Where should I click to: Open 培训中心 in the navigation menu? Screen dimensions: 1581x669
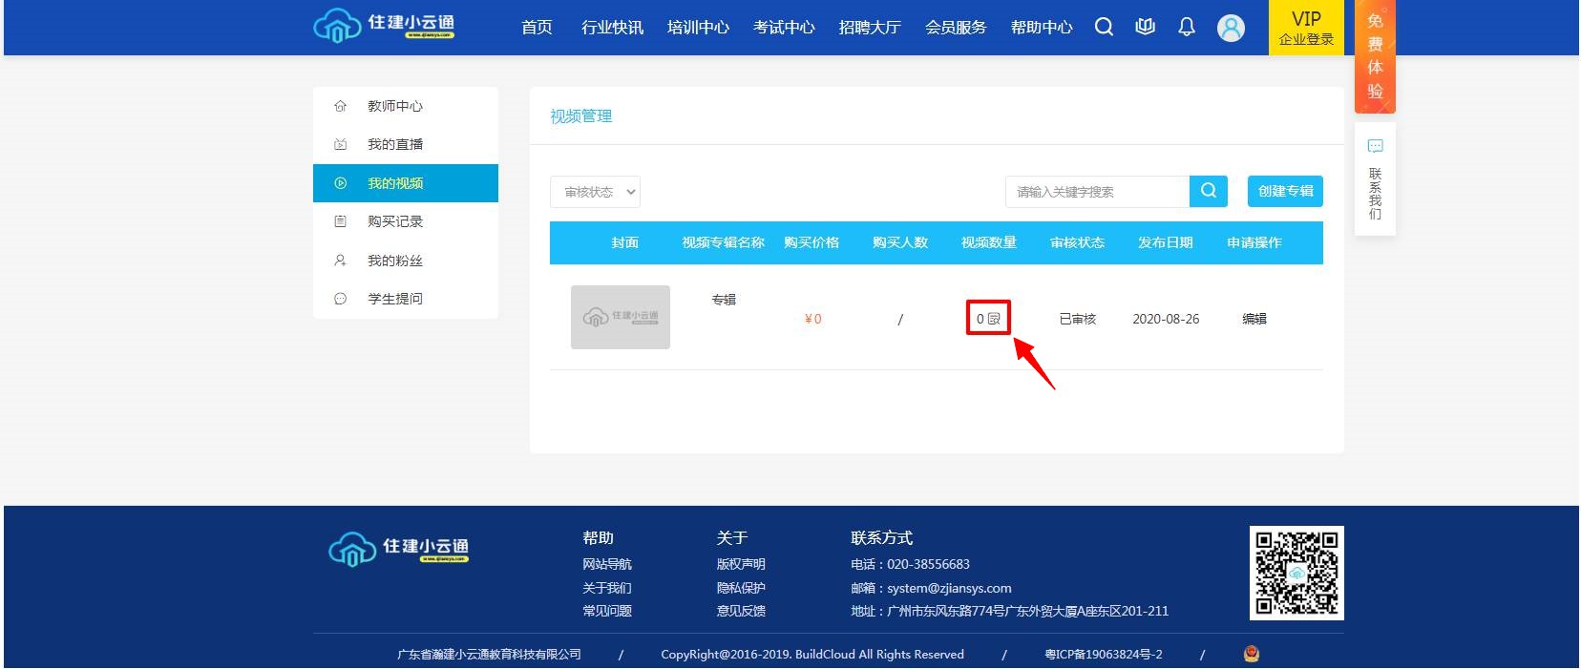(x=698, y=28)
